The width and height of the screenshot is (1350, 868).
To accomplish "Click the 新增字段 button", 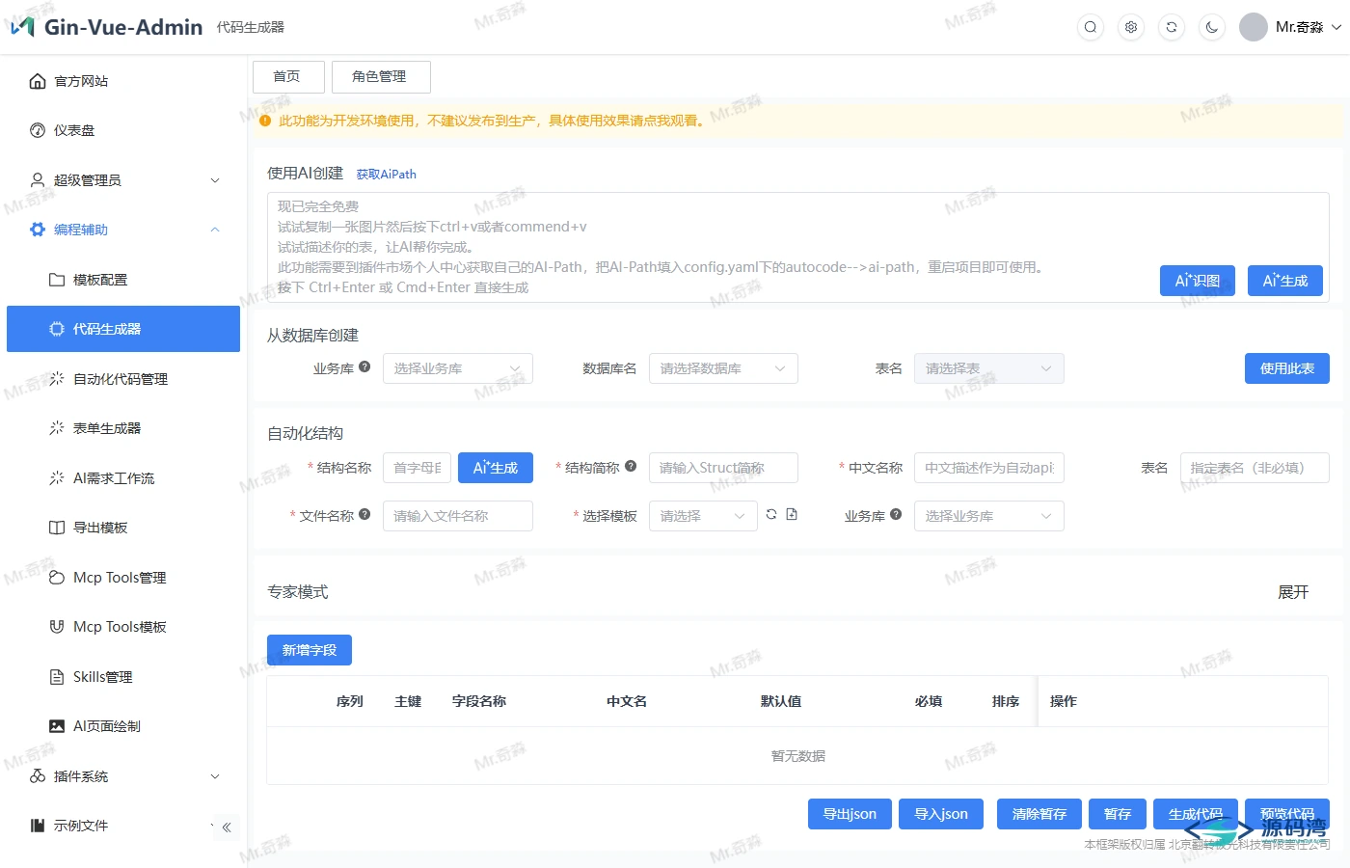I will [x=310, y=650].
